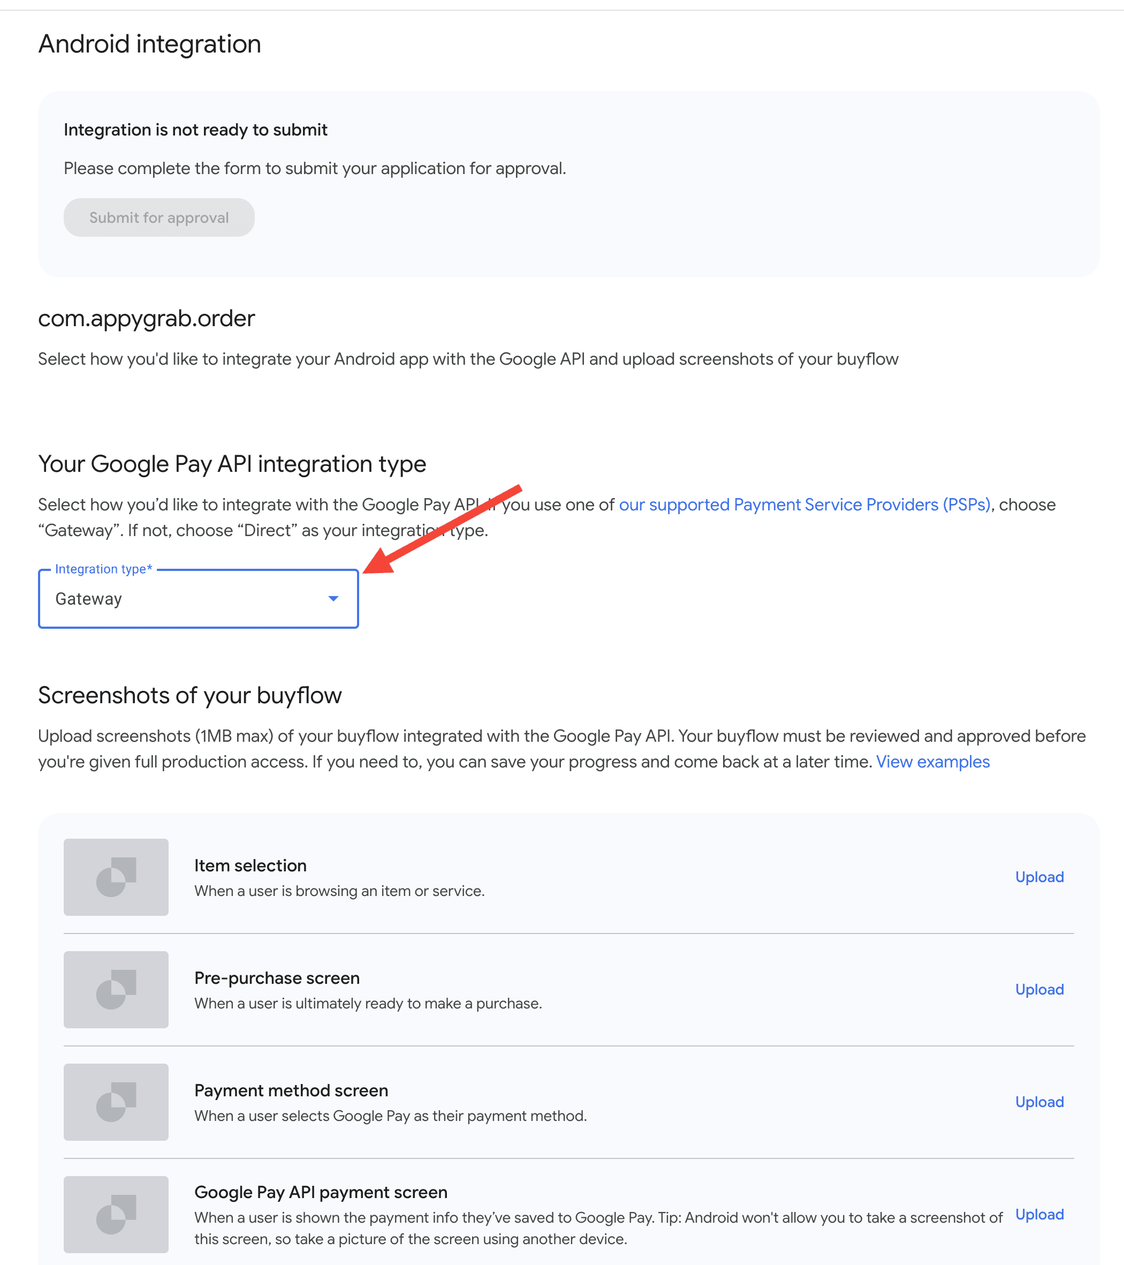Click 'Your Google Pay API integration type' heading
The image size is (1124, 1265).
(x=232, y=464)
